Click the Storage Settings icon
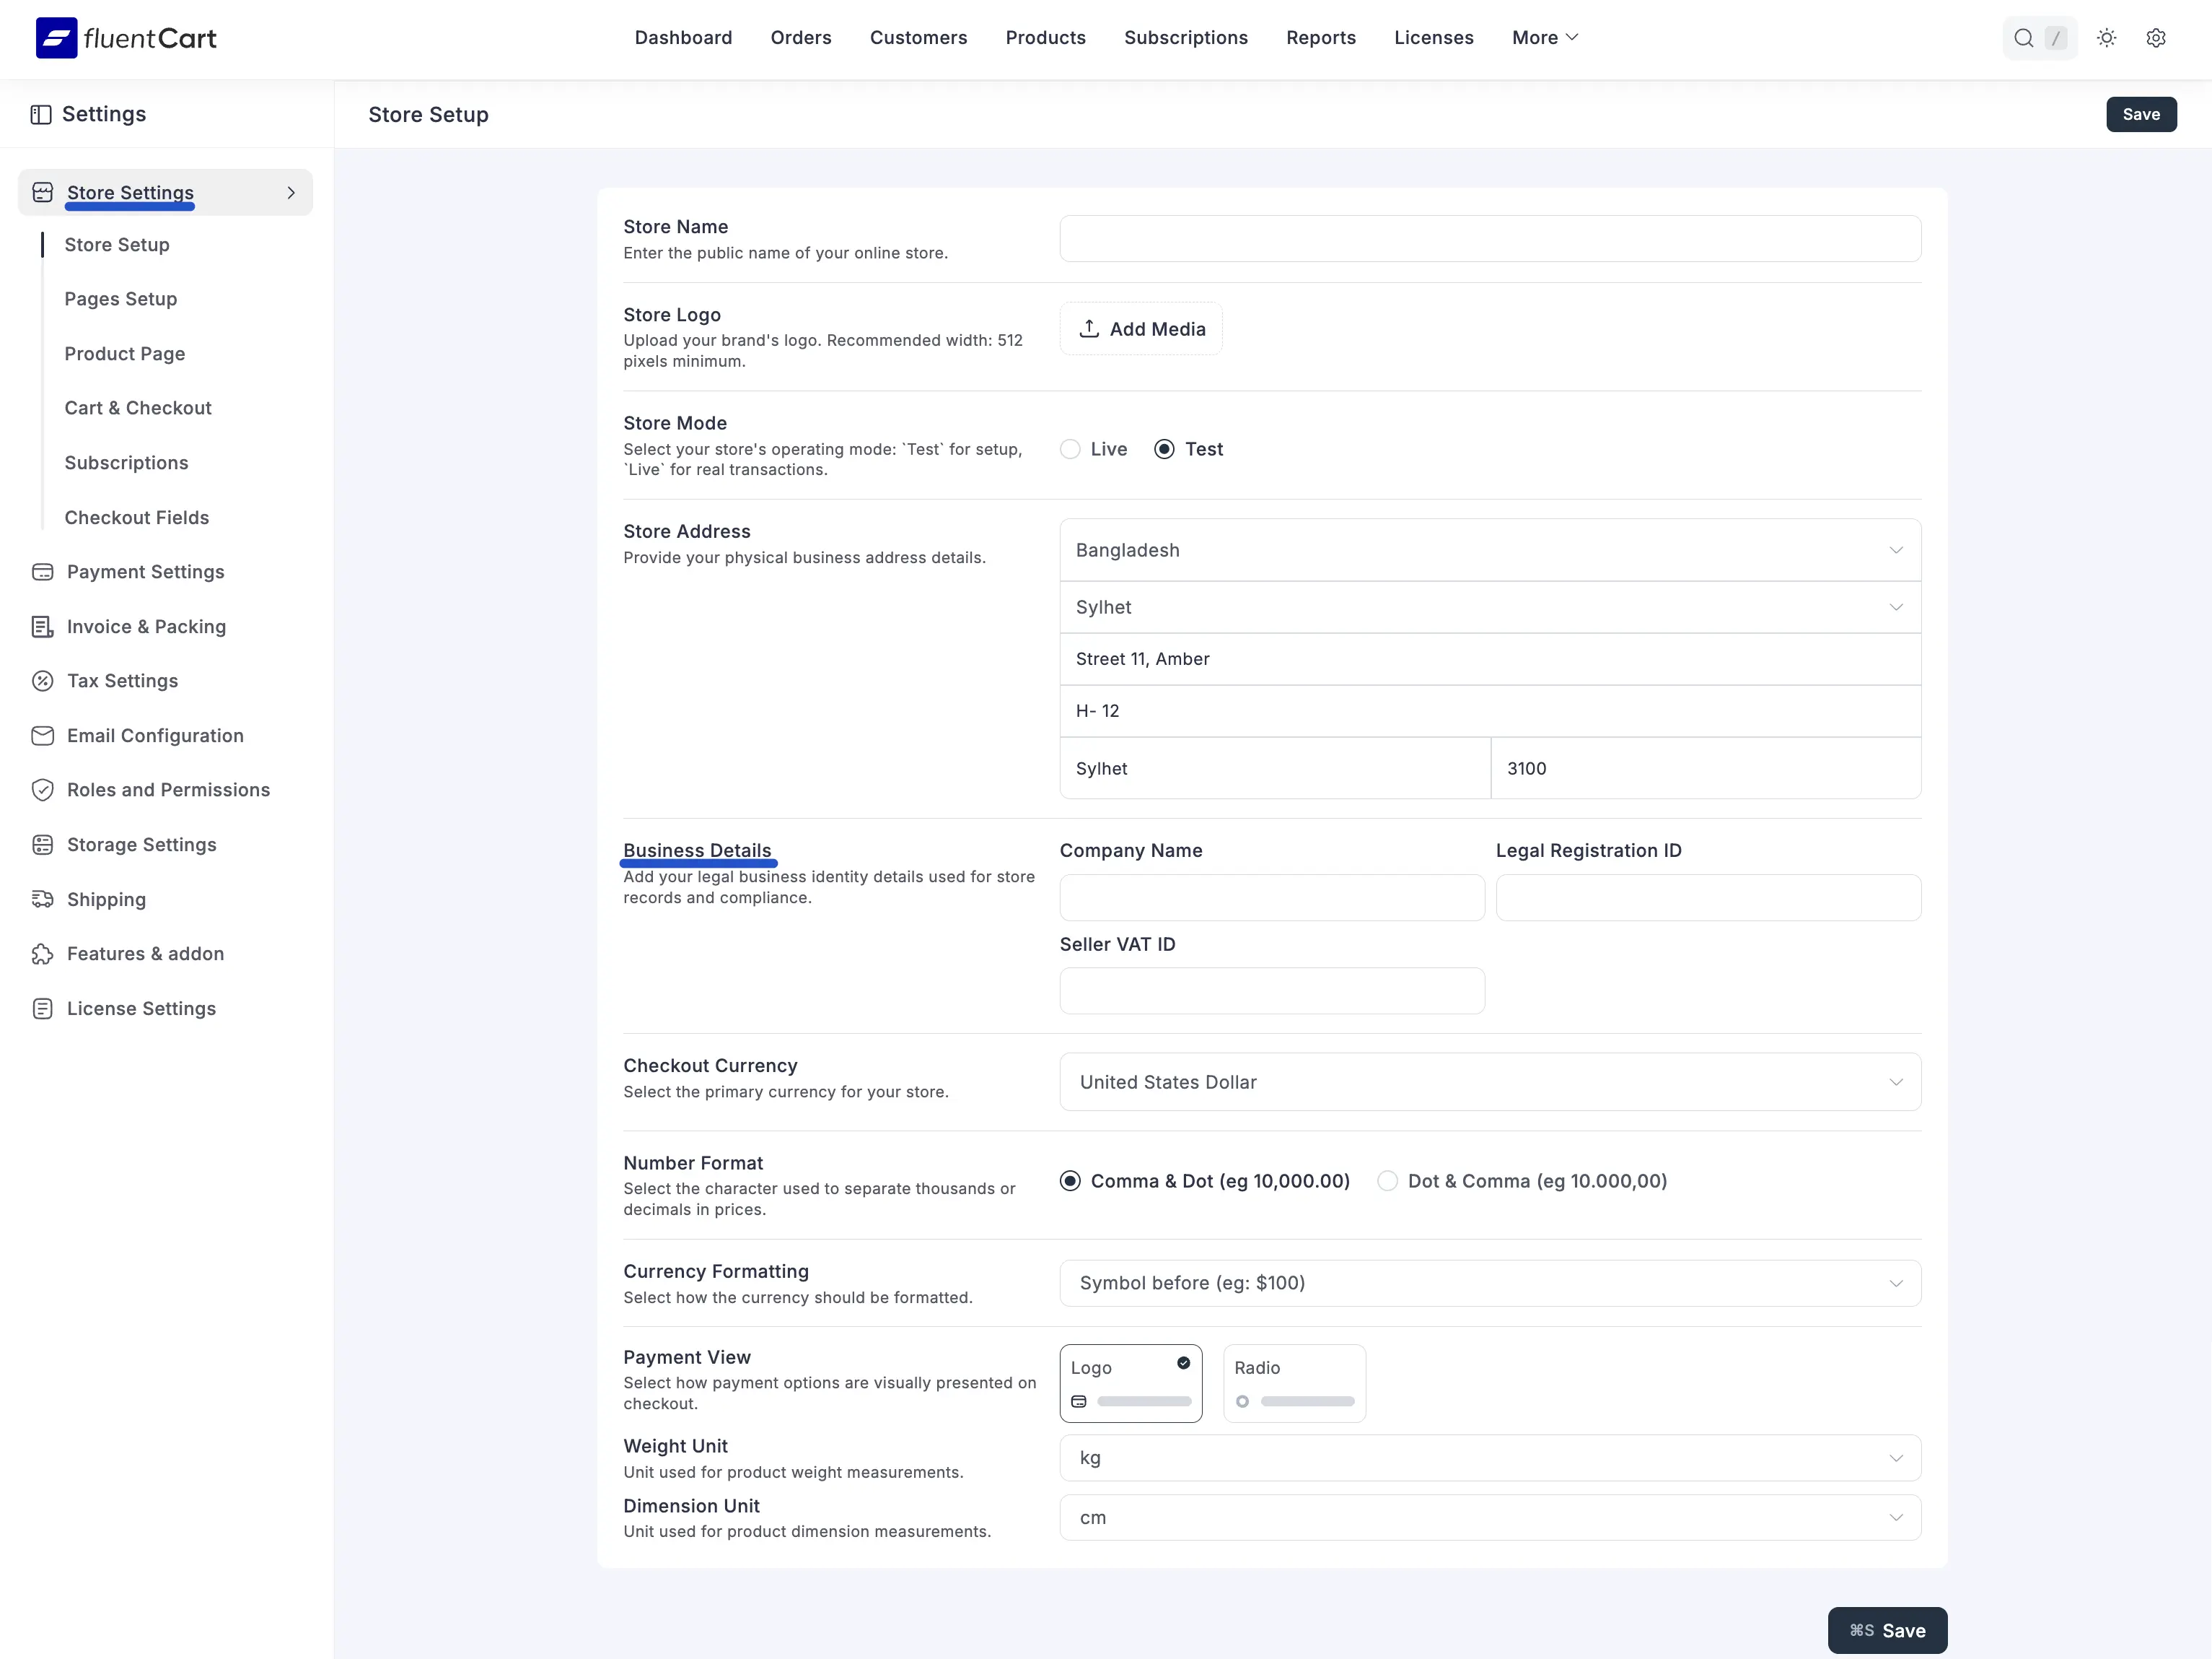This screenshot has height=1659, width=2212. (42, 845)
